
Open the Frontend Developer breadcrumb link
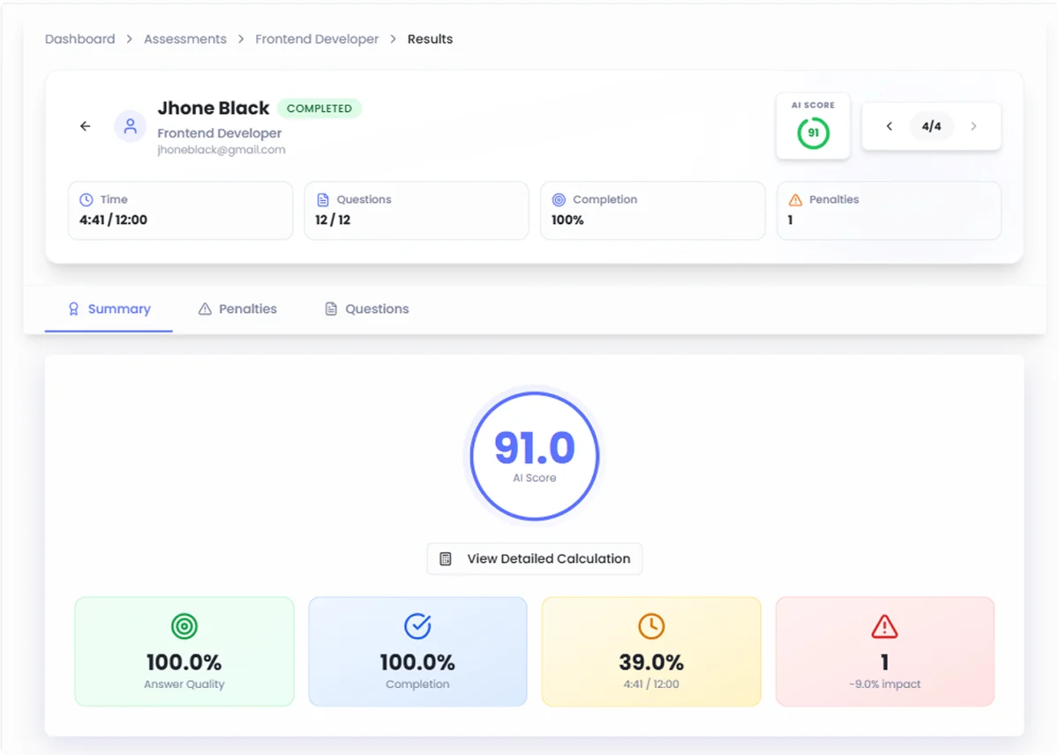pos(317,39)
